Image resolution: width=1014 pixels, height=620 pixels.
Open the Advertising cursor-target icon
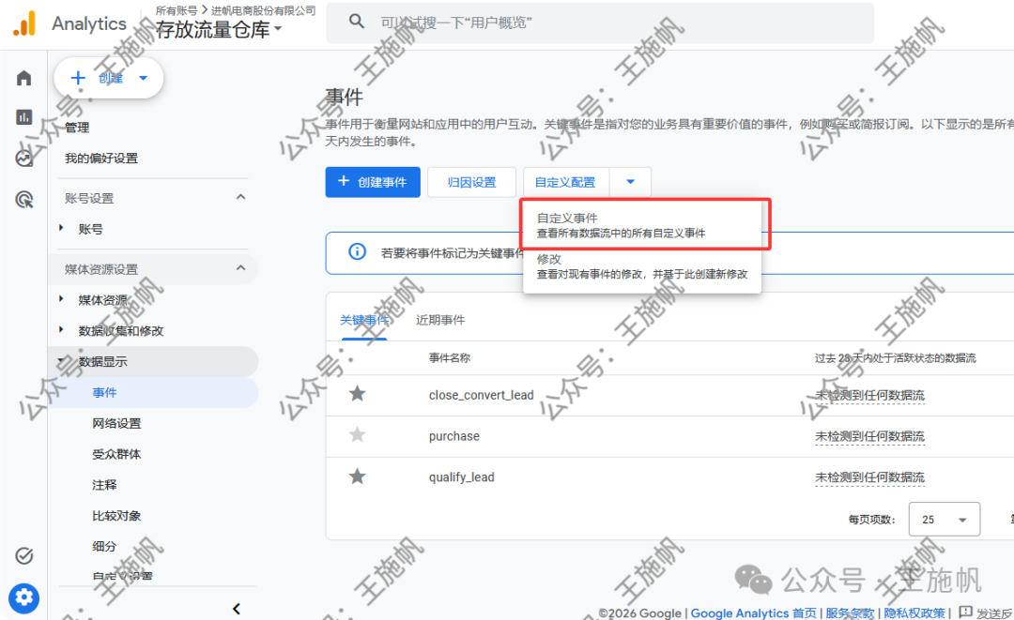click(x=23, y=200)
